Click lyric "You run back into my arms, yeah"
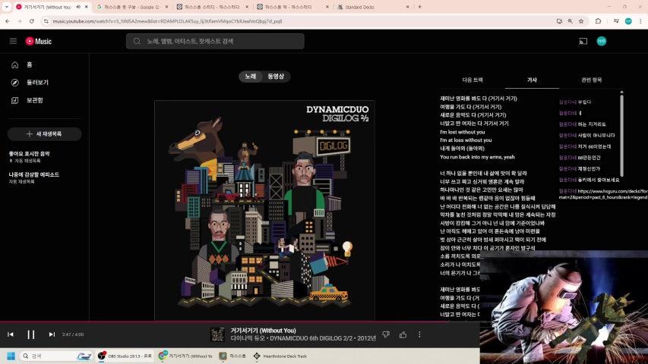The height and width of the screenshot is (364, 648). click(x=477, y=157)
